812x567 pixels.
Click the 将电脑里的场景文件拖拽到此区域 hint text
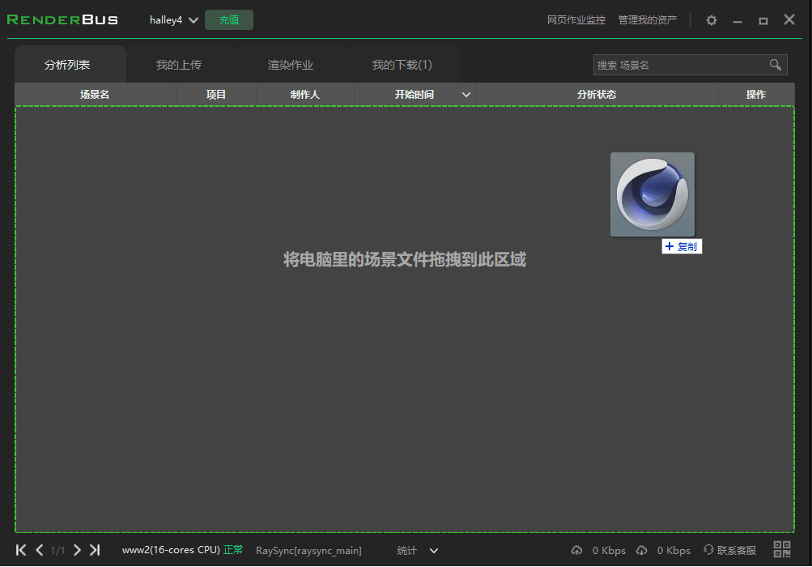[x=405, y=259]
